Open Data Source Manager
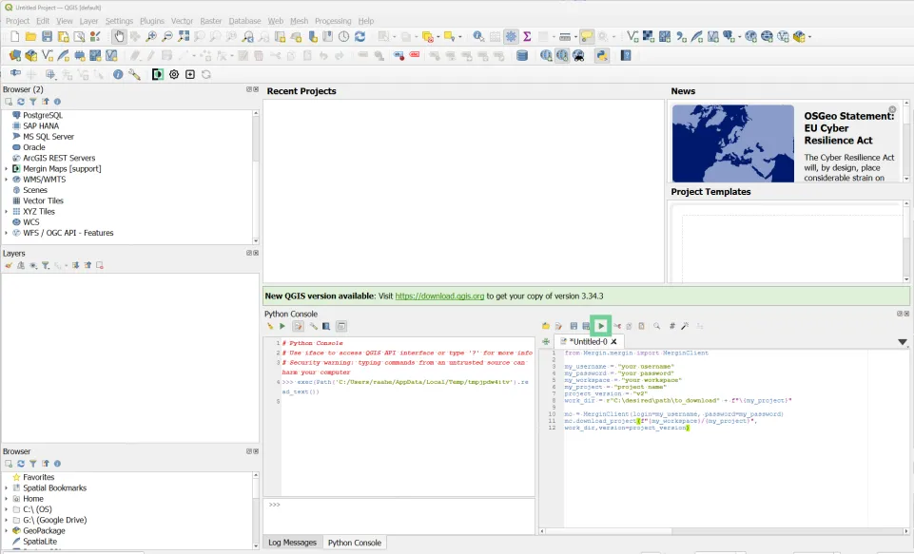Screen dimensions: 914x554 click(15, 56)
